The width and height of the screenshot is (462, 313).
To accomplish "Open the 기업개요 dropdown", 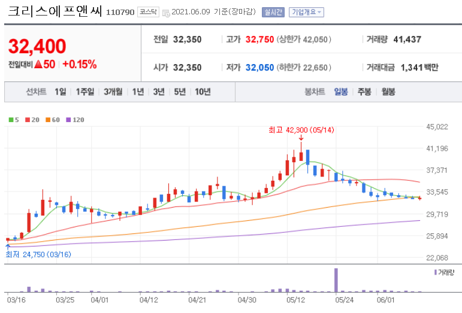I will pyautogui.click(x=306, y=12).
